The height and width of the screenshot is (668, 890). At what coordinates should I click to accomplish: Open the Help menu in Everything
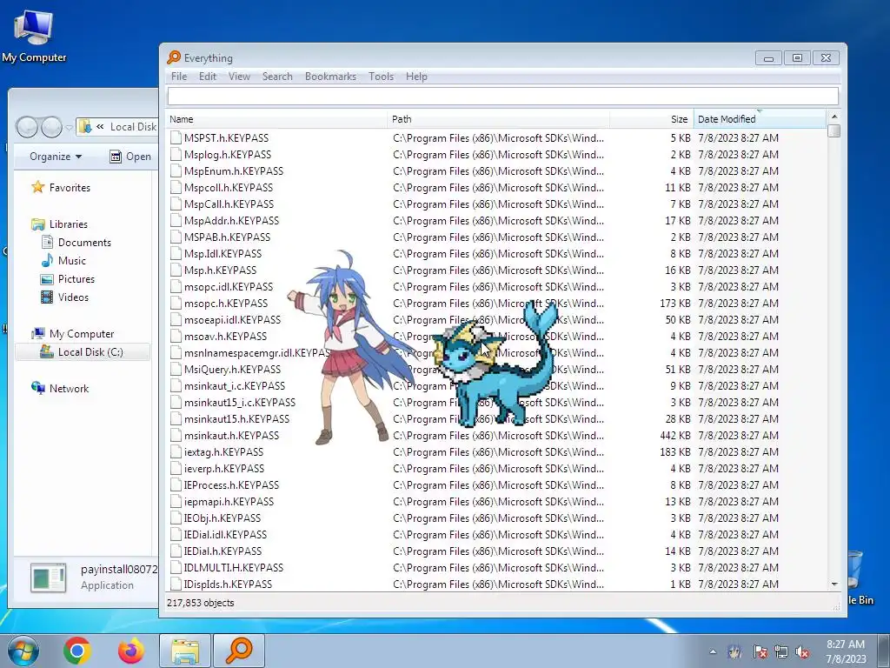[x=416, y=77]
